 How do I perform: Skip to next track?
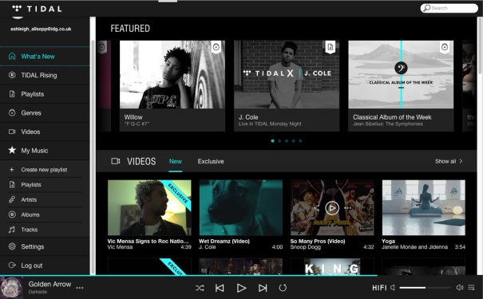[x=263, y=288]
